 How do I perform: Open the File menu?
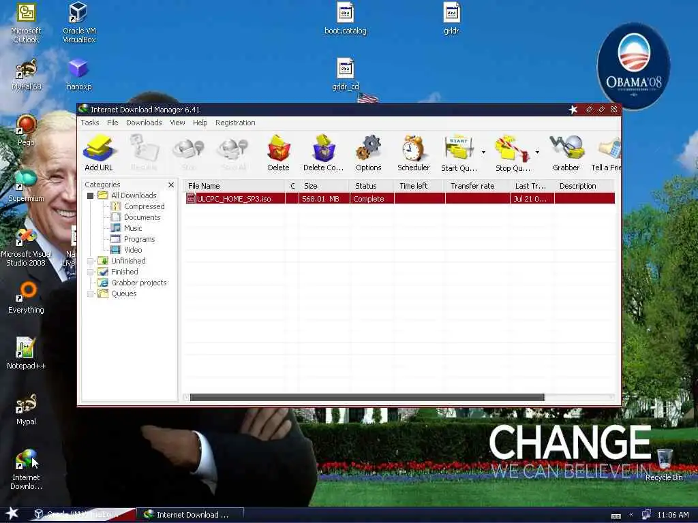tap(112, 123)
